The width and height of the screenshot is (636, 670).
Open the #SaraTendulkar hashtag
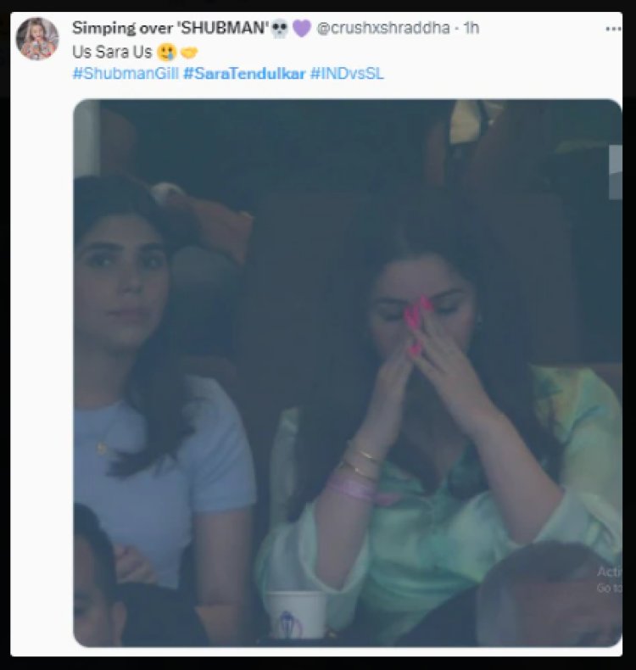(244, 74)
